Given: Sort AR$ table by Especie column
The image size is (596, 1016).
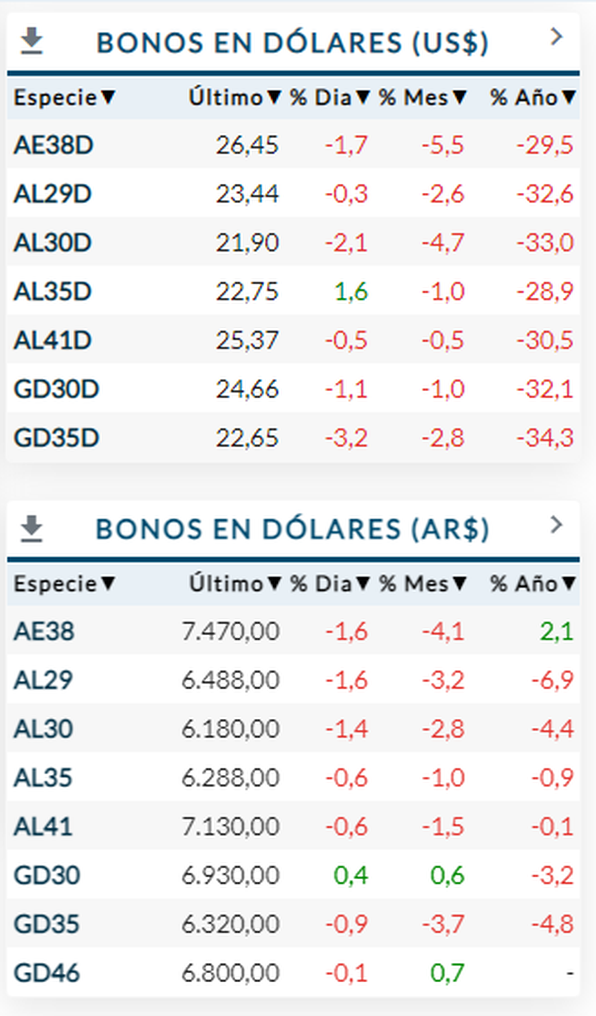Looking at the screenshot, I should [64, 584].
